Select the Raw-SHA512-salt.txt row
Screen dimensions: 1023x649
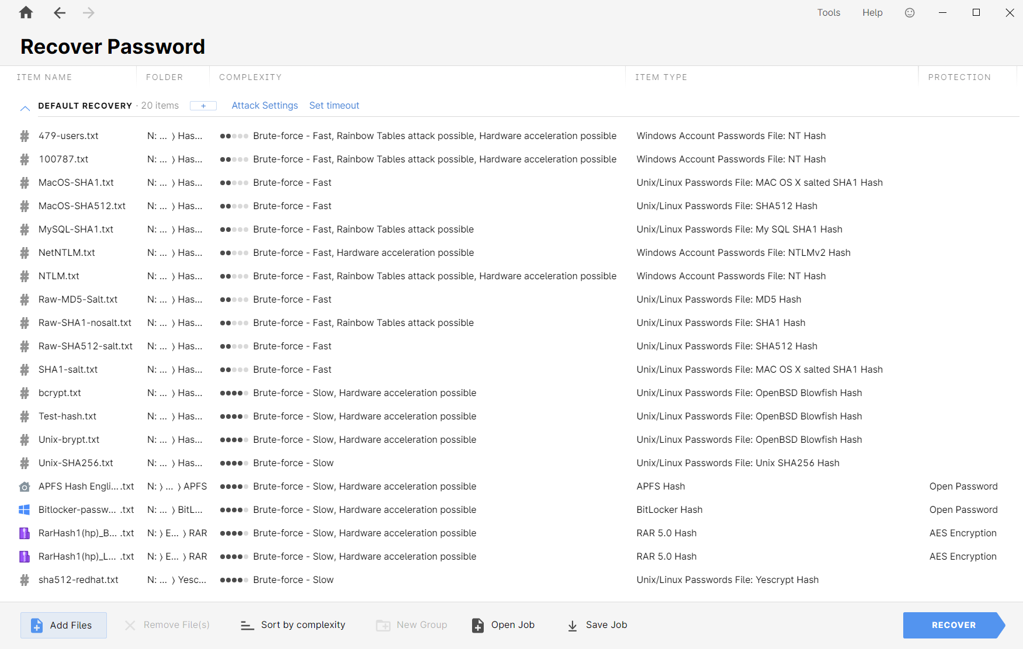511,346
